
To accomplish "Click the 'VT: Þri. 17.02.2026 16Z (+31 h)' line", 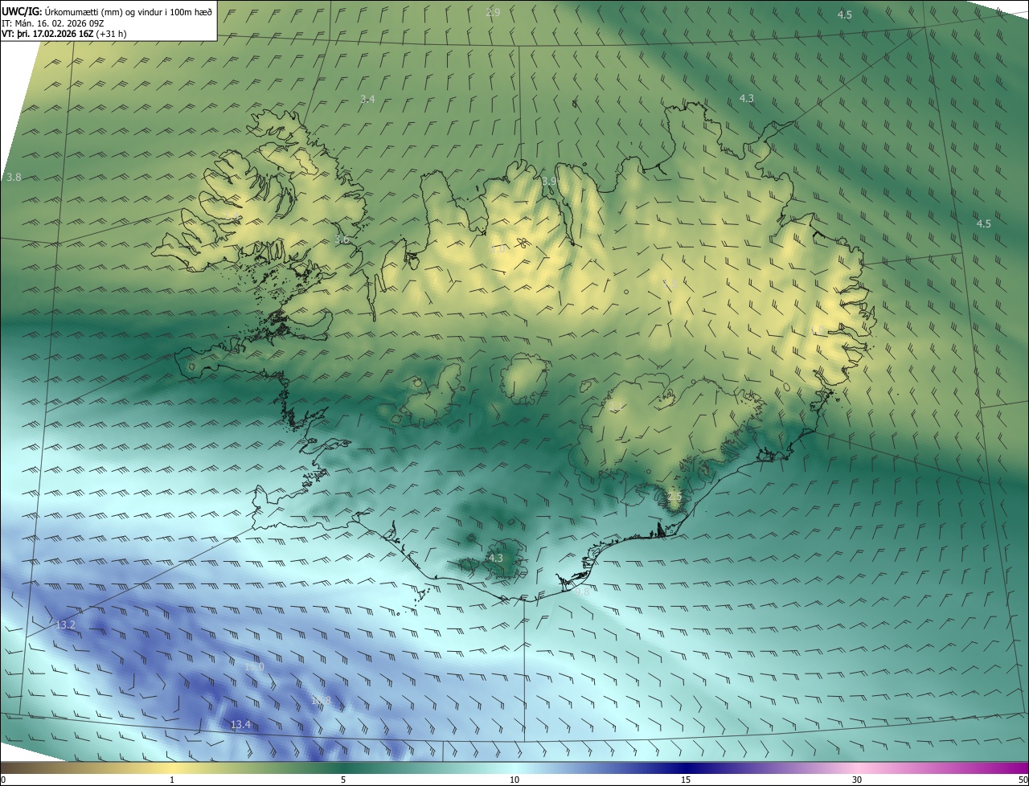I will point(64,34).
